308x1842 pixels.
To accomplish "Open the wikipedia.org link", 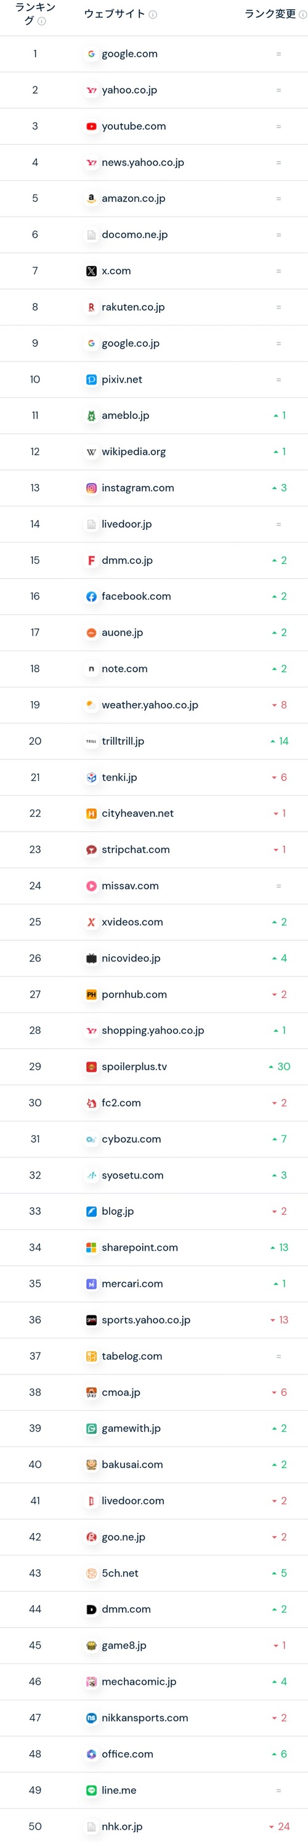I will click(134, 452).
